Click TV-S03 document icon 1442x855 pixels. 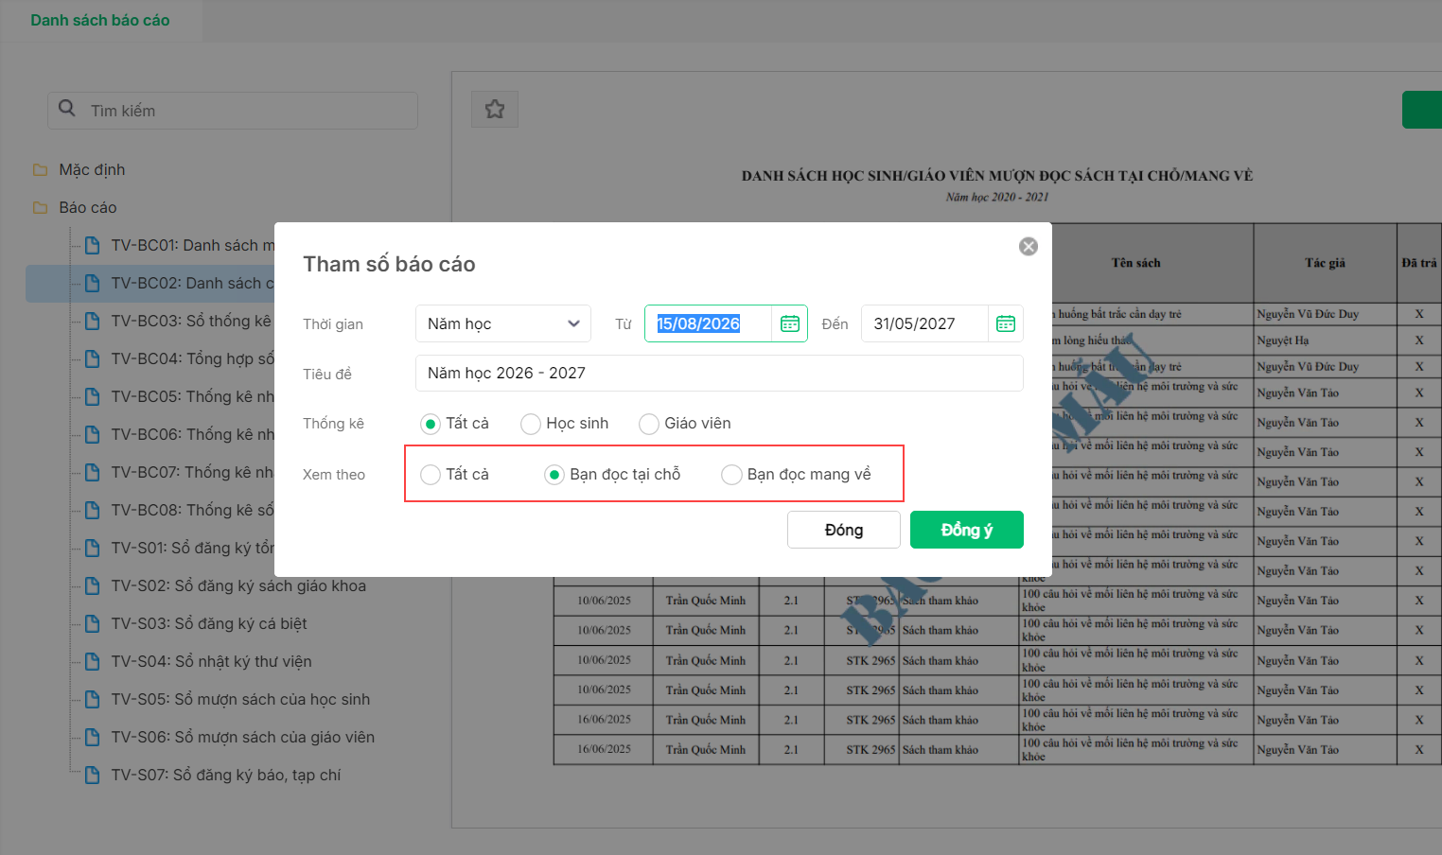pos(92,623)
